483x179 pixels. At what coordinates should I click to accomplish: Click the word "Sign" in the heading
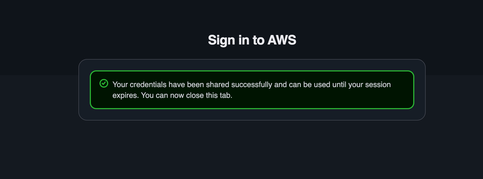point(221,40)
